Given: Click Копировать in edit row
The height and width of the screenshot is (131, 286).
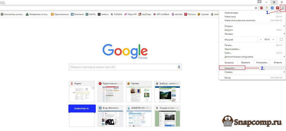Looking at the screenshot, I should 262,63.
